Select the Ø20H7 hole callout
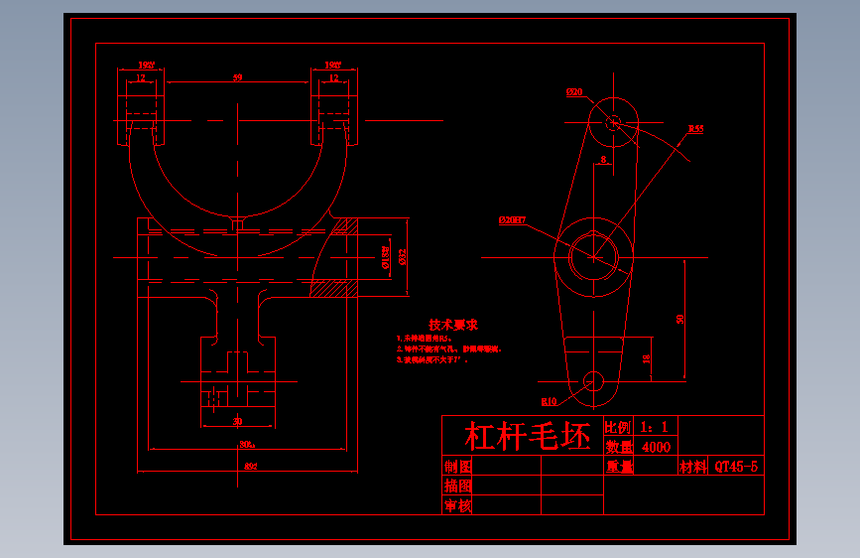Image resolution: width=860 pixels, height=558 pixels. pos(512,220)
